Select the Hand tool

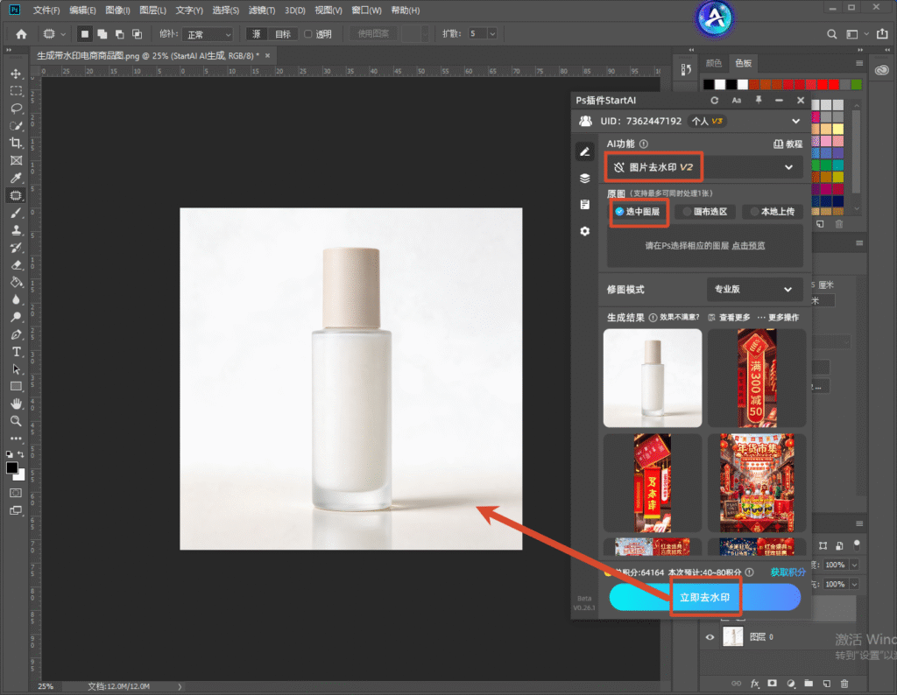[16, 404]
